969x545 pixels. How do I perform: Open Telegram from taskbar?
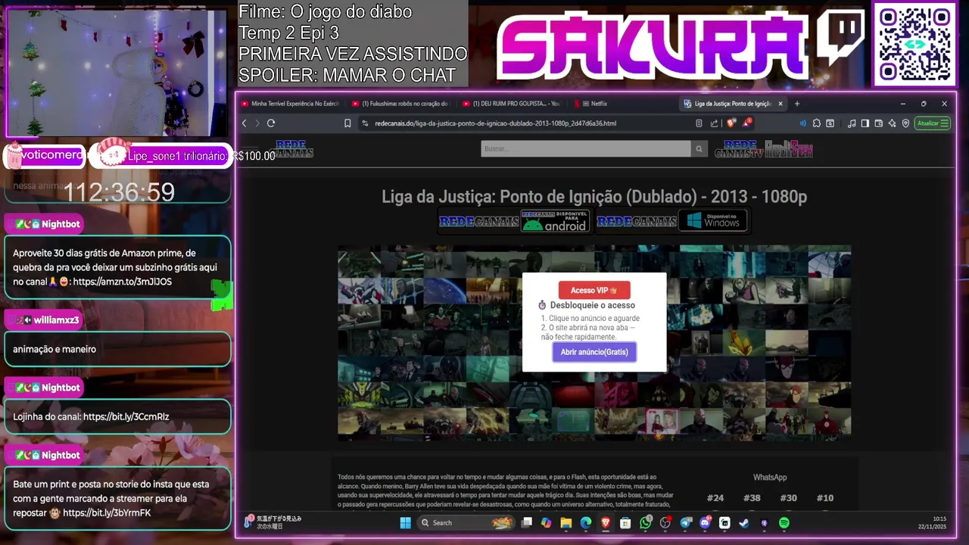(x=686, y=523)
